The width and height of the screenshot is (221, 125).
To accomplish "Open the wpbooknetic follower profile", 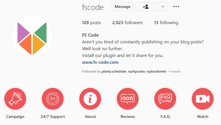I will [x=157, y=71].
